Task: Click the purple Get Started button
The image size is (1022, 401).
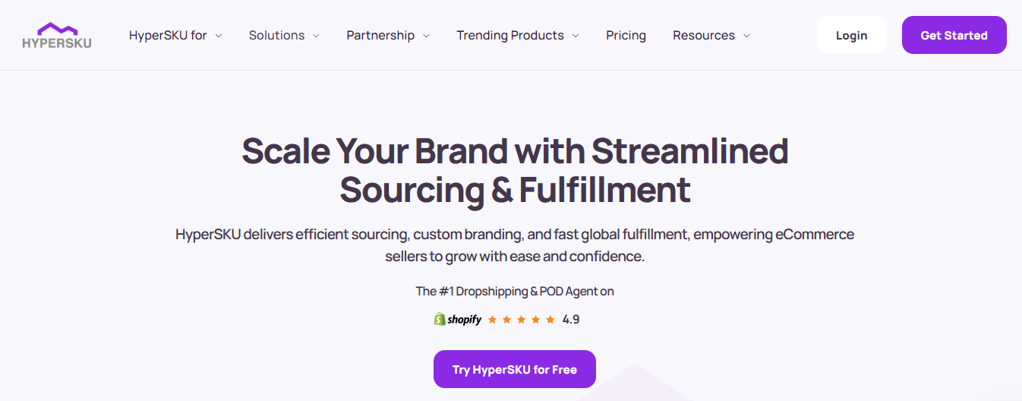Action: [954, 35]
